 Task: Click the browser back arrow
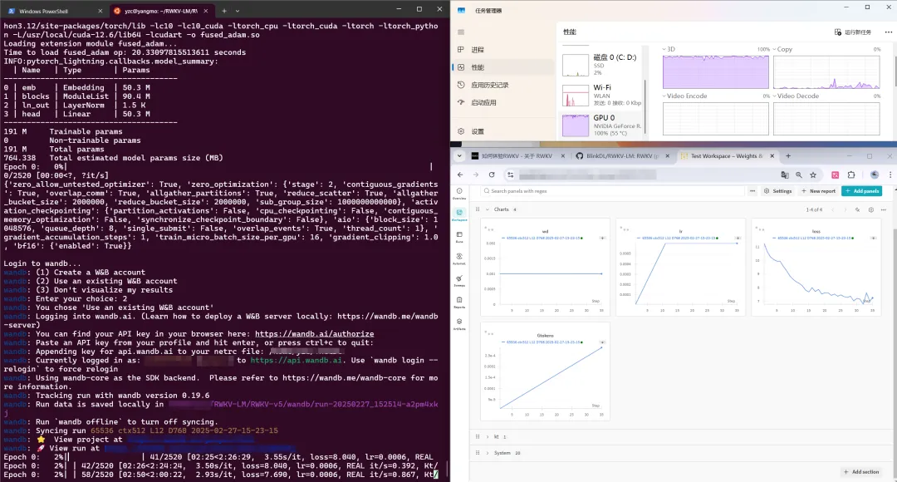[x=460, y=175]
